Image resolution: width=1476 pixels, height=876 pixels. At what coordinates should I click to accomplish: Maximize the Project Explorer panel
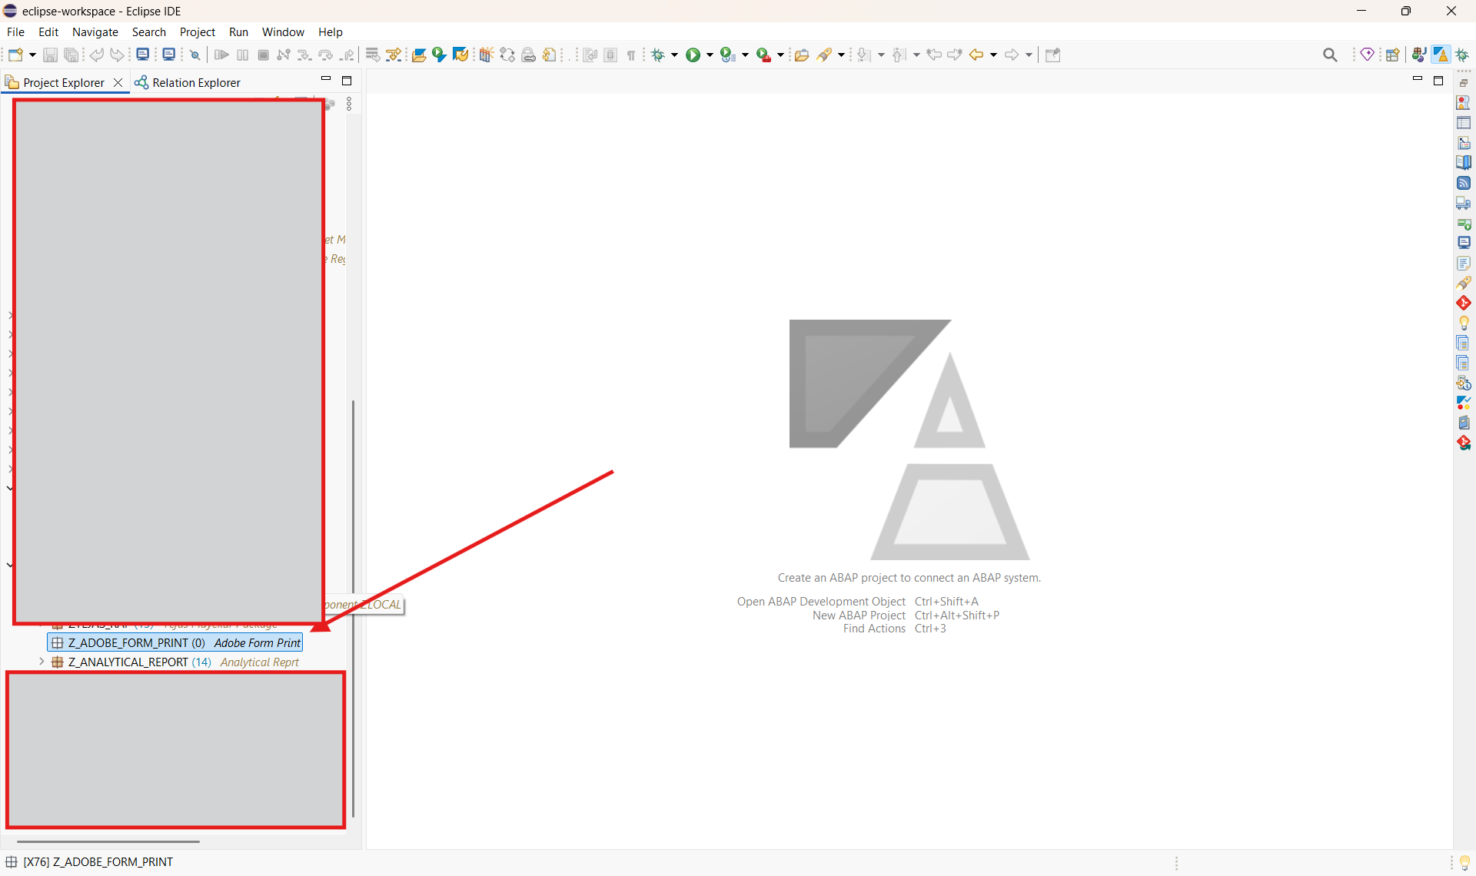coord(347,81)
